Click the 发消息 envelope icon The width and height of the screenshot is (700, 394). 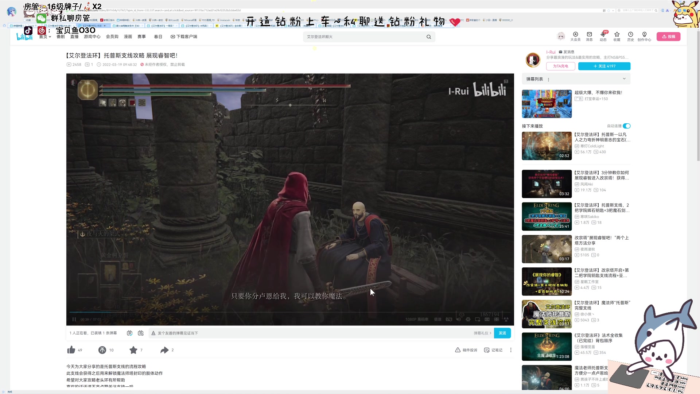pyautogui.click(x=561, y=52)
